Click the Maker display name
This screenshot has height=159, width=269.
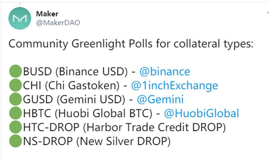[x=47, y=14]
